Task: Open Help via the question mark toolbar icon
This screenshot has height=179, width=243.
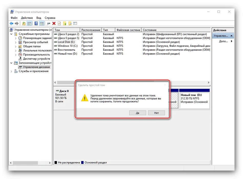Action: [x=36, y=23]
